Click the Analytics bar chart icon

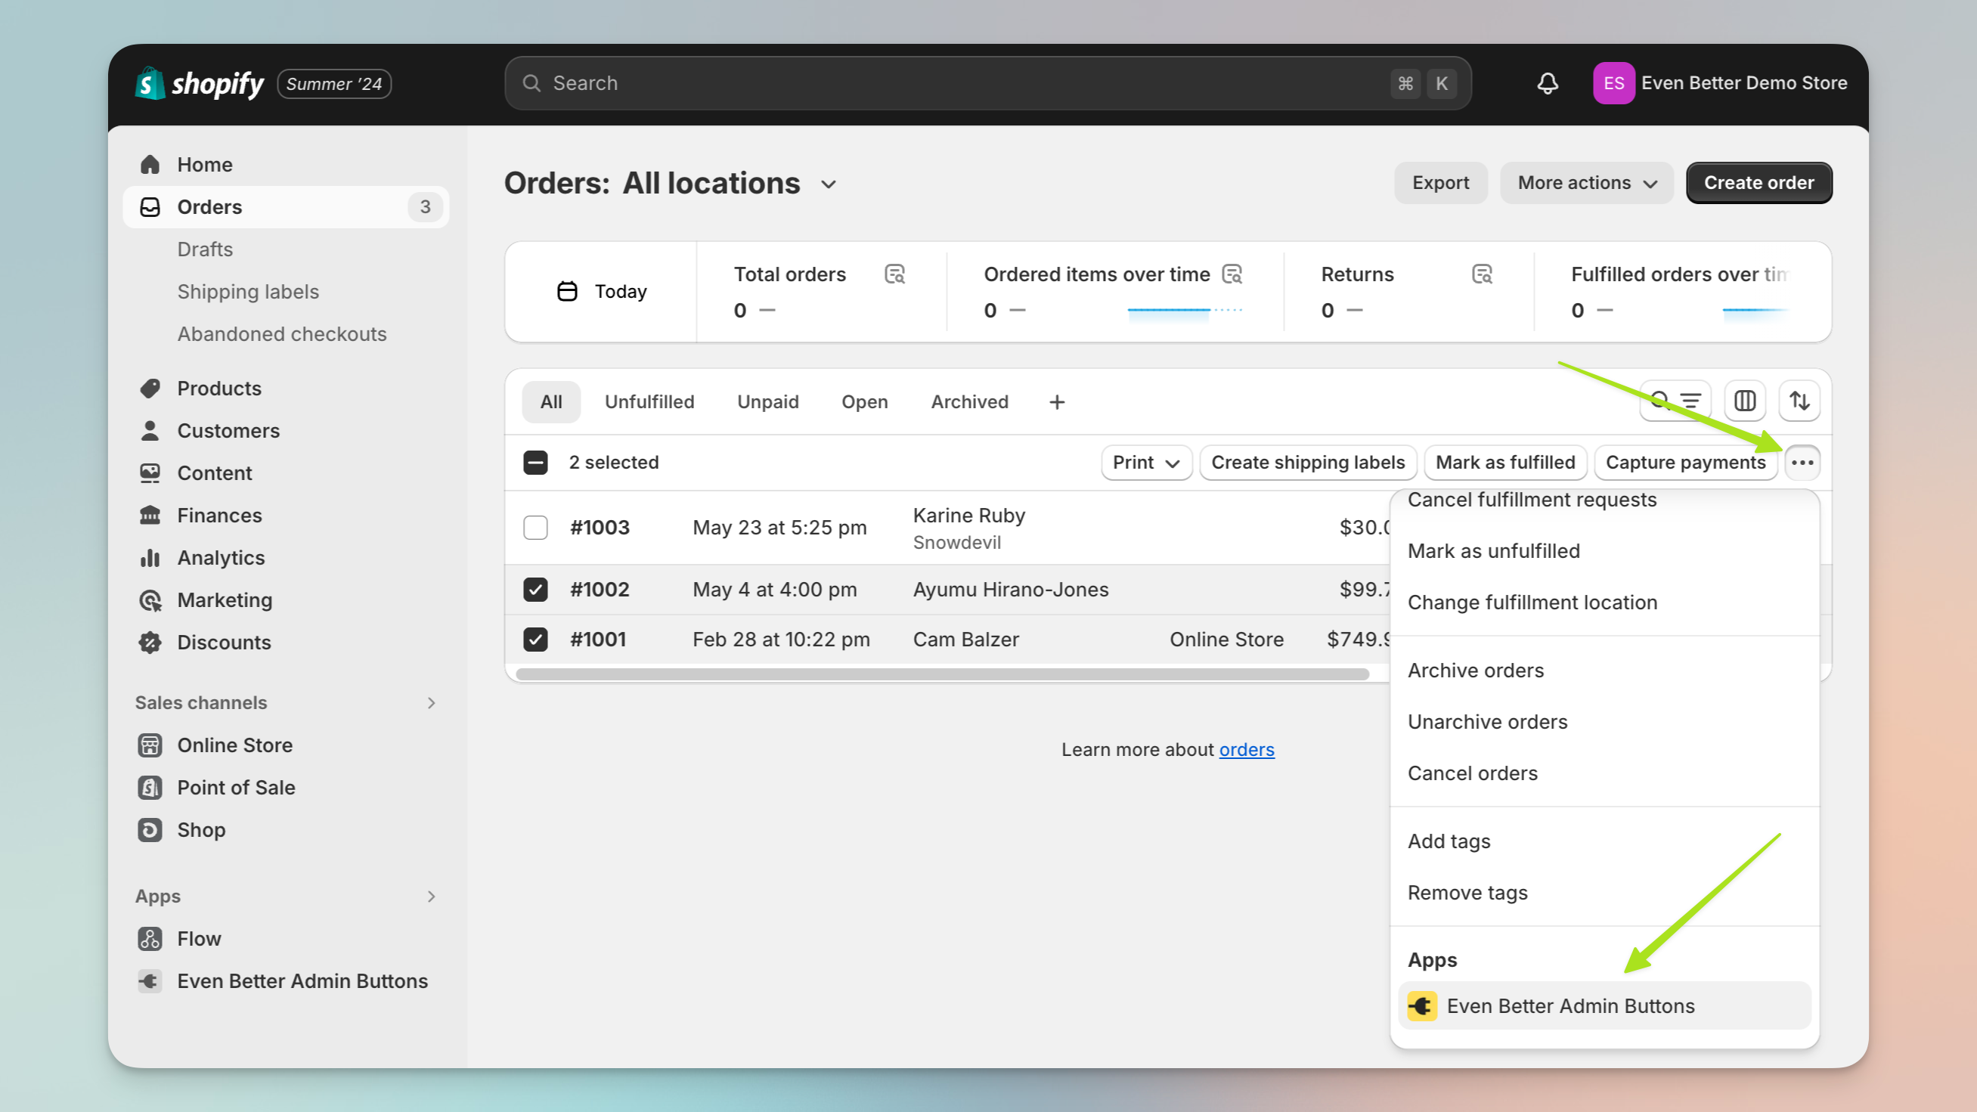pyautogui.click(x=150, y=557)
